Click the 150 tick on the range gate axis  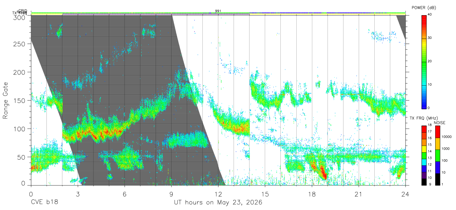click(x=19, y=100)
